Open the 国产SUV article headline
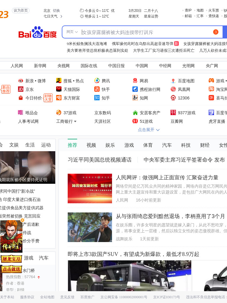This screenshot has height=303, width=227. pos(133,254)
